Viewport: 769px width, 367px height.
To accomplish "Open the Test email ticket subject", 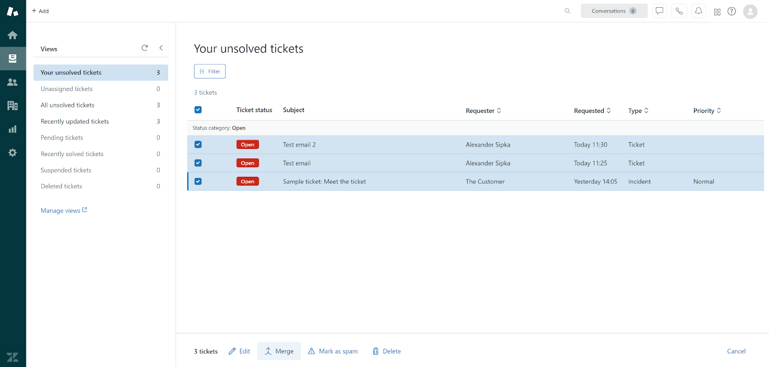I will coord(297,163).
